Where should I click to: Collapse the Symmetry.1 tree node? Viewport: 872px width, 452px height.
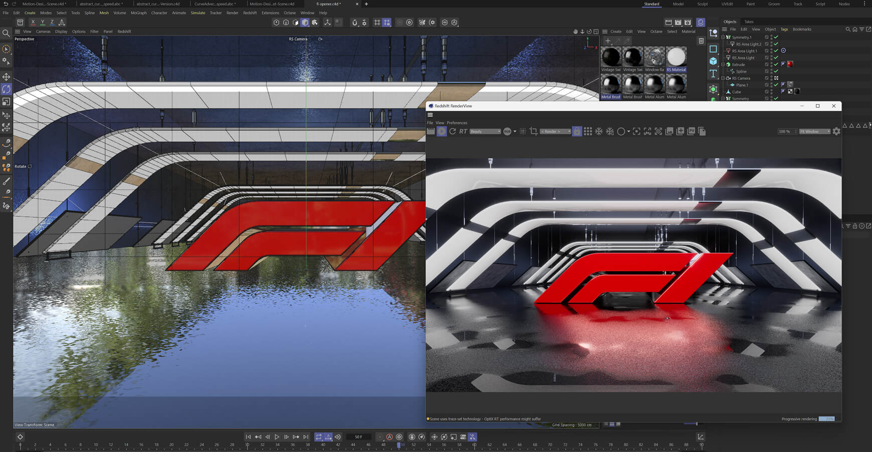point(723,37)
